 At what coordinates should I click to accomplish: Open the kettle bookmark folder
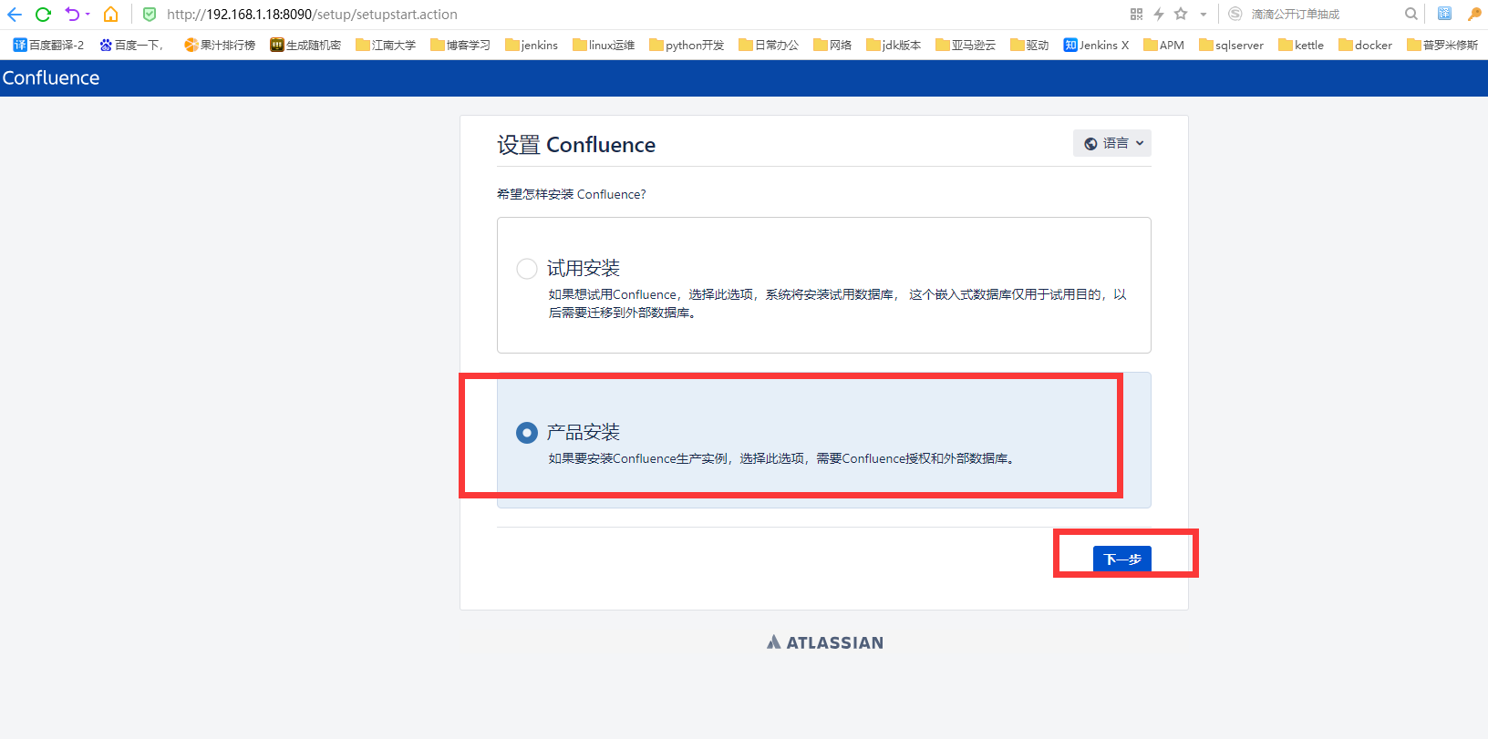1301,45
